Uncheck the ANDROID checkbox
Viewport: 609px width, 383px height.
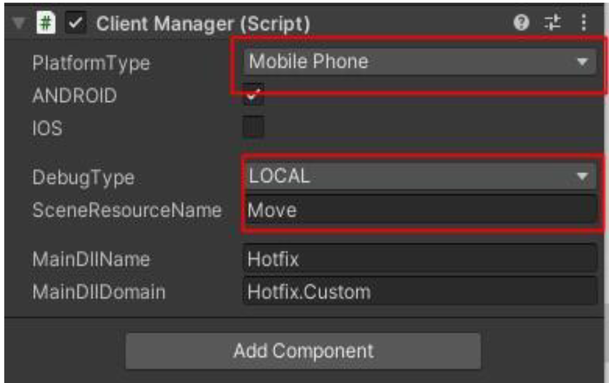254,95
